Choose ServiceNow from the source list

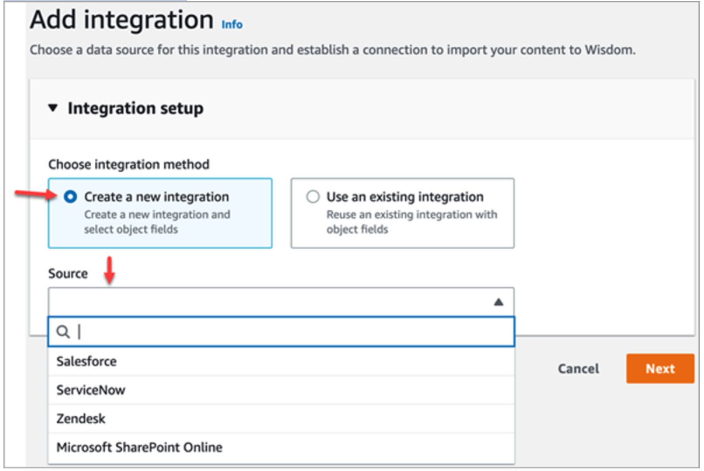tap(91, 390)
